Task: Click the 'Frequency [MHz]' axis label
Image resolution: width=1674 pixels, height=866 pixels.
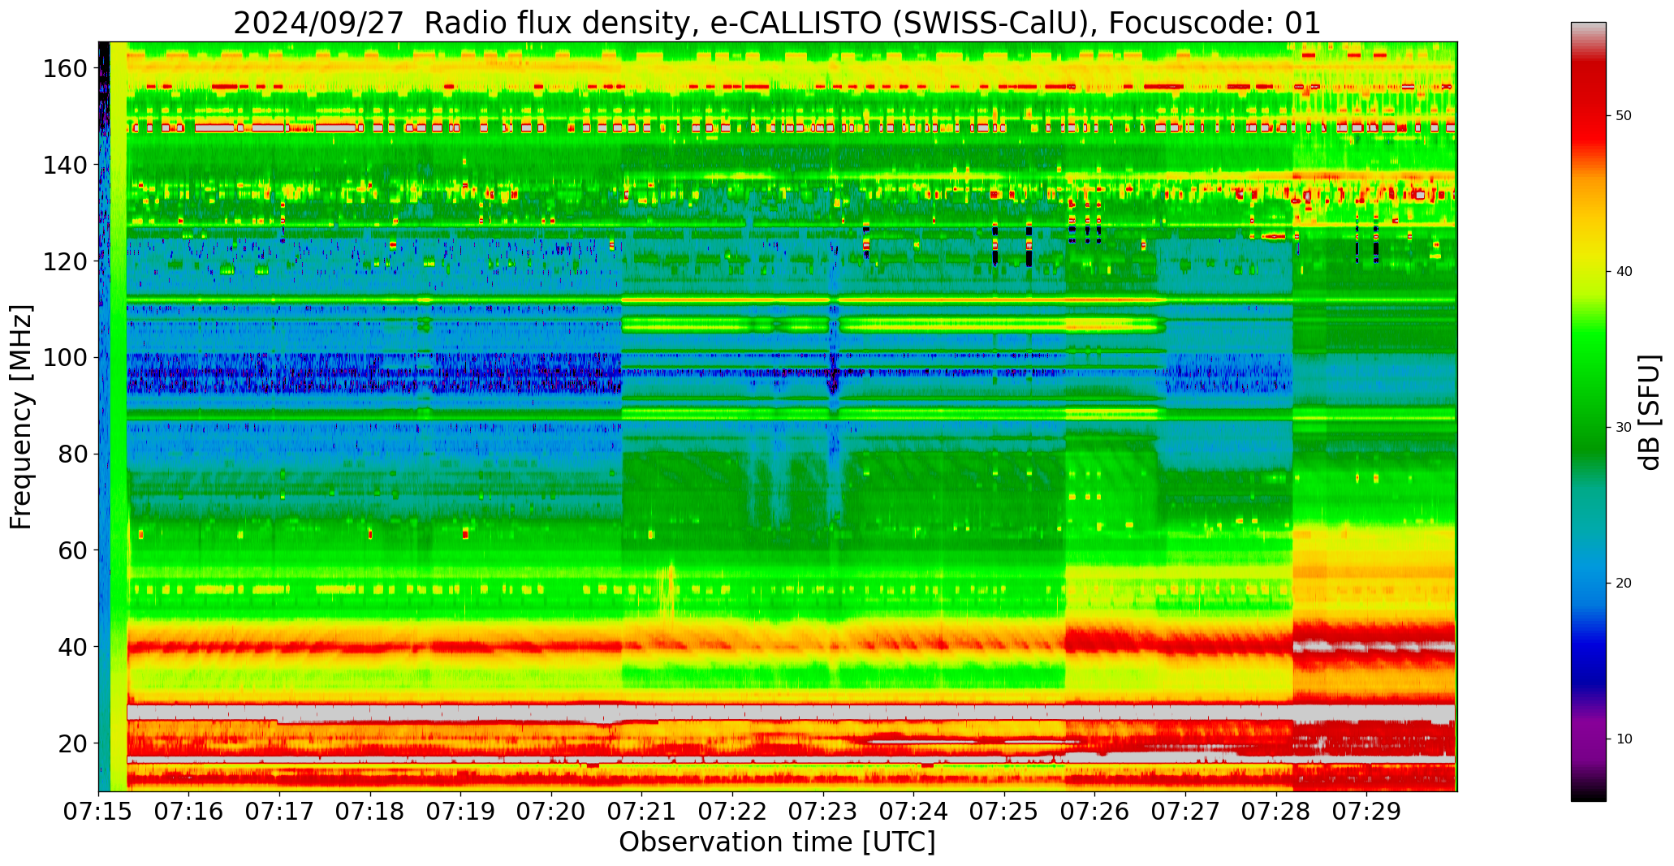Action: coord(22,417)
